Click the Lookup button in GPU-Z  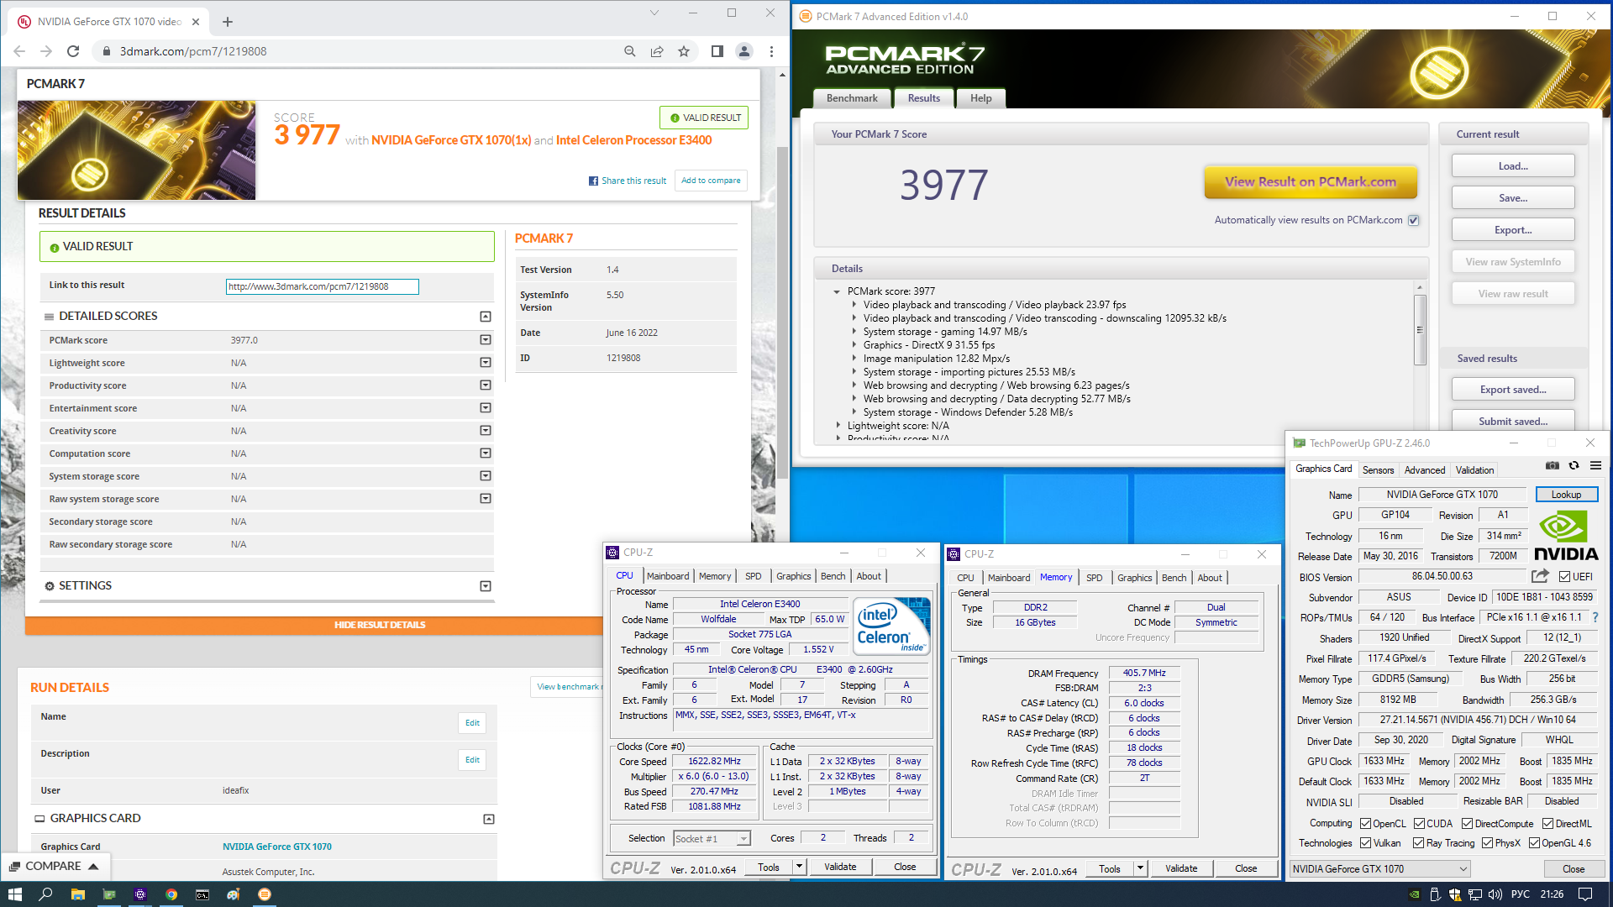[1566, 495]
